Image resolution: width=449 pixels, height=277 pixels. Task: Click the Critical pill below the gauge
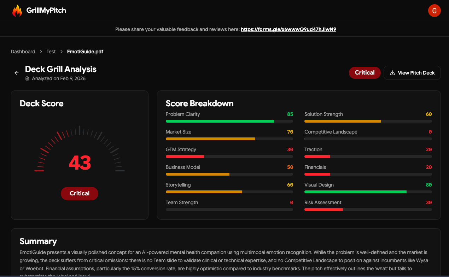click(79, 193)
